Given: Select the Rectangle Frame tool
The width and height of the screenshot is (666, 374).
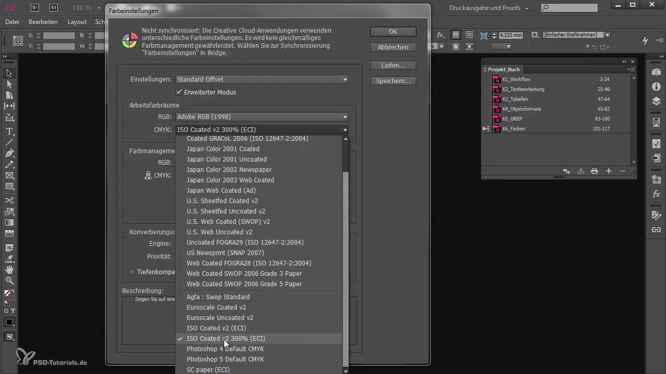Looking at the screenshot, I should (x=9, y=175).
